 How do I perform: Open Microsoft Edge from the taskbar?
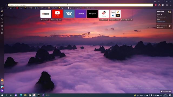21,95
